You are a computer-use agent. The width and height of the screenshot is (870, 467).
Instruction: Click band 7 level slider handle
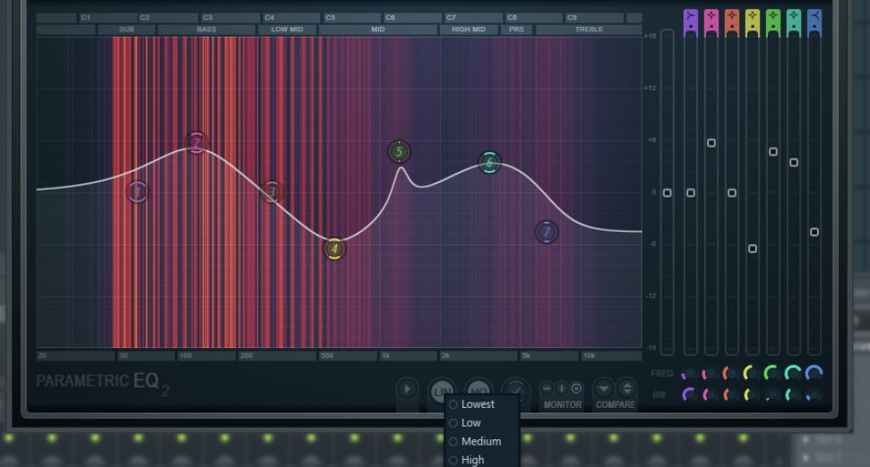(x=814, y=232)
